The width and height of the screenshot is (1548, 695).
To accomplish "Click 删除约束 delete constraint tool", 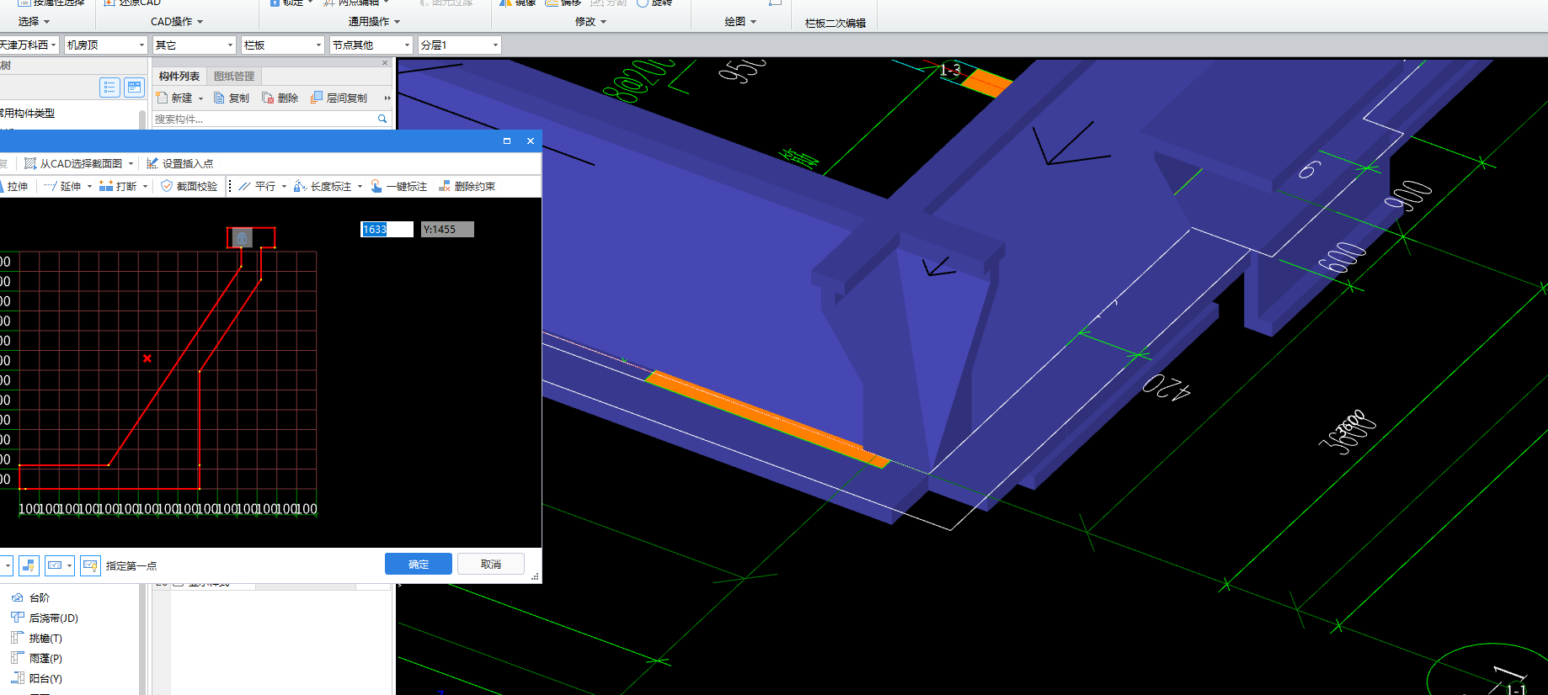I will coord(467,186).
